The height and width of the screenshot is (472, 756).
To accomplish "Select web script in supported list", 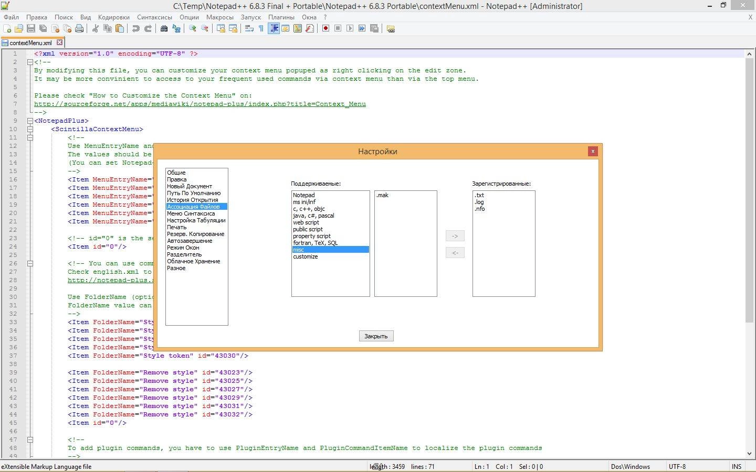I will point(330,222).
